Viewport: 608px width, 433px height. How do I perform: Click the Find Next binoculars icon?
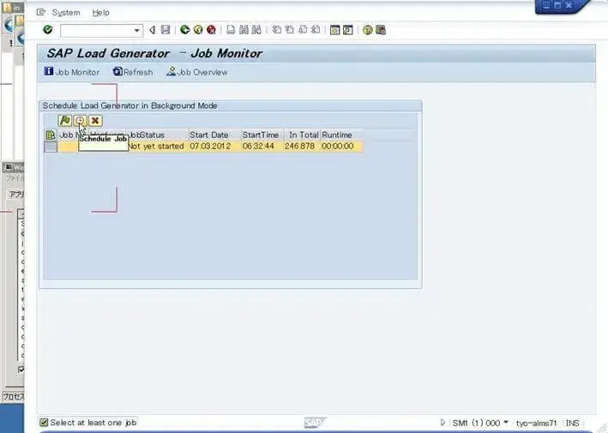click(256, 30)
